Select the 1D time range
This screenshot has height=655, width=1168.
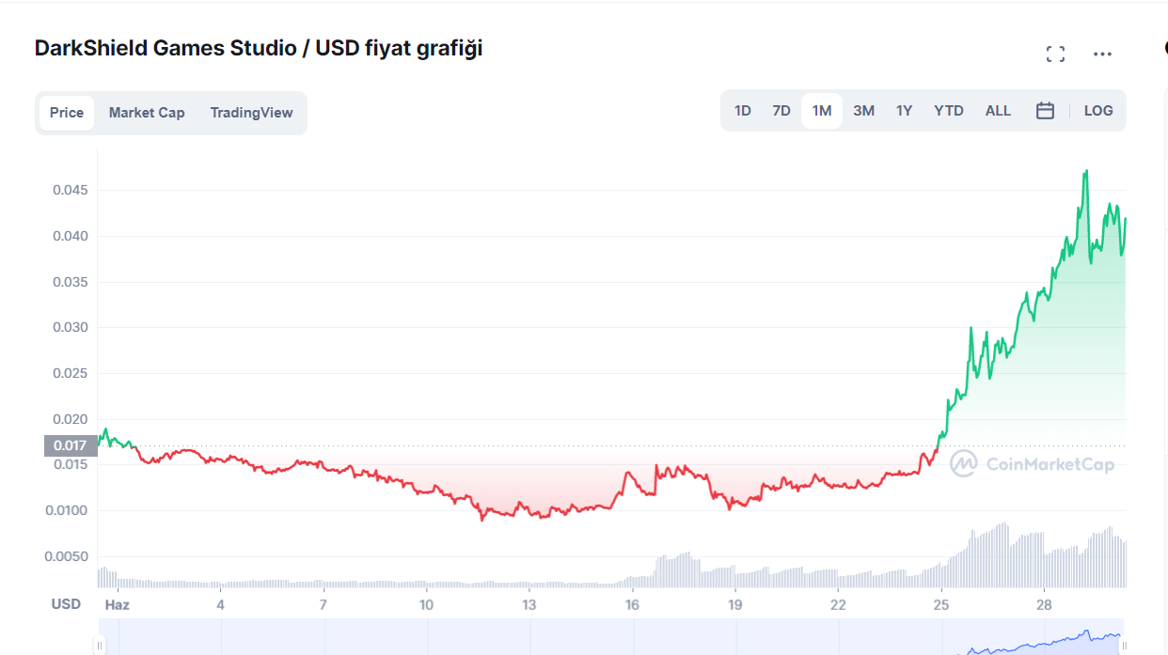[742, 111]
